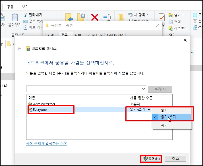Choose 읽기 in permission menu
The height and width of the screenshot is (166, 203).
[x=171, y=111]
